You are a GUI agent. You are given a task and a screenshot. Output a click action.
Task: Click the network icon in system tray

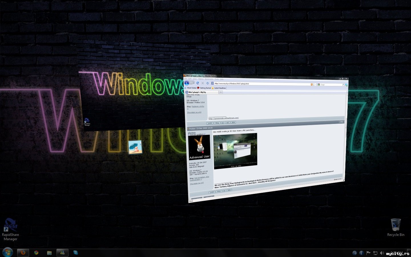375,253
